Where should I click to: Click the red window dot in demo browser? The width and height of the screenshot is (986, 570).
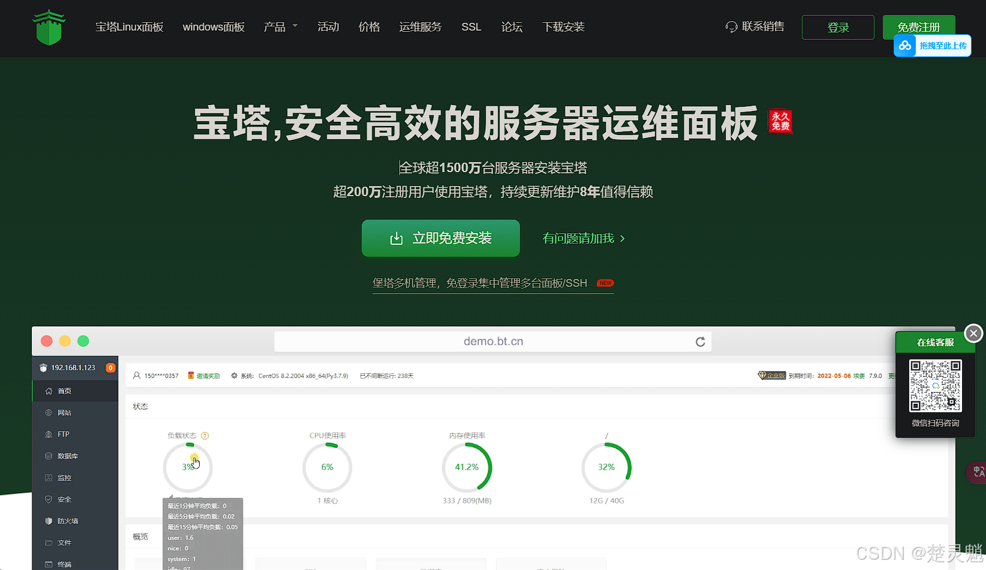coord(46,341)
